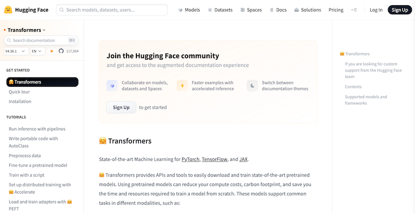The height and width of the screenshot is (213, 415).
Task: Click Log In in the header
Action: pyautogui.click(x=376, y=10)
